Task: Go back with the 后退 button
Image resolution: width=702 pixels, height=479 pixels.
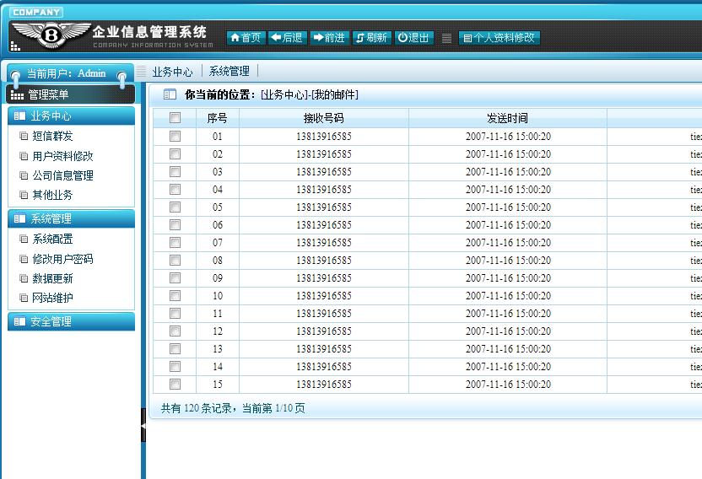Action: coord(288,38)
